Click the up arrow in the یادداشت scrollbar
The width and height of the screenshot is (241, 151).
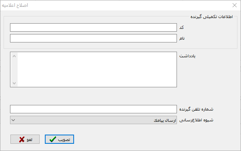click(x=14, y=56)
